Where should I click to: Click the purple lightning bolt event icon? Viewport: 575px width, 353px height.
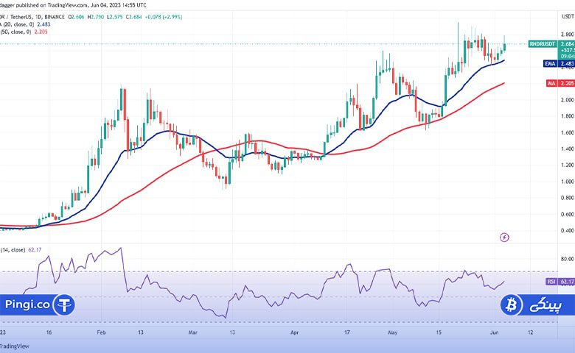pos(504,238)
